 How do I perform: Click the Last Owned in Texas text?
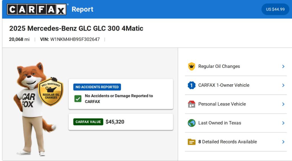(220, 123)
